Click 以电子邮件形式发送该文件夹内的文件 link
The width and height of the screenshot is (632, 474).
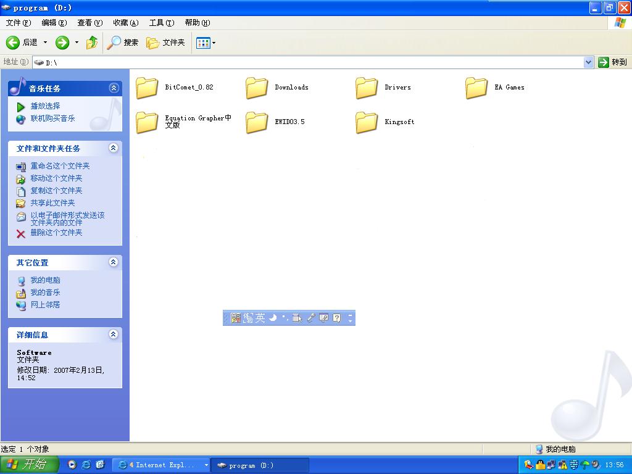(x=67, y=219)
